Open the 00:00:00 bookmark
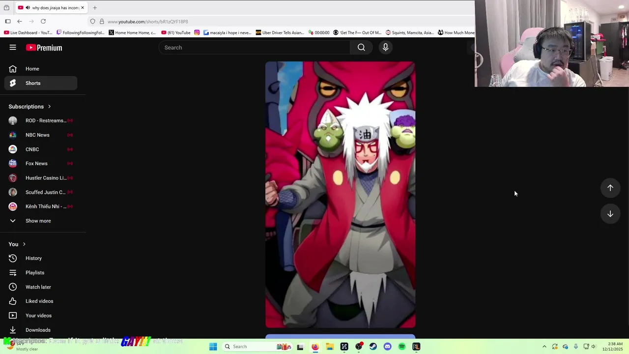 click(x=319, y=33)
